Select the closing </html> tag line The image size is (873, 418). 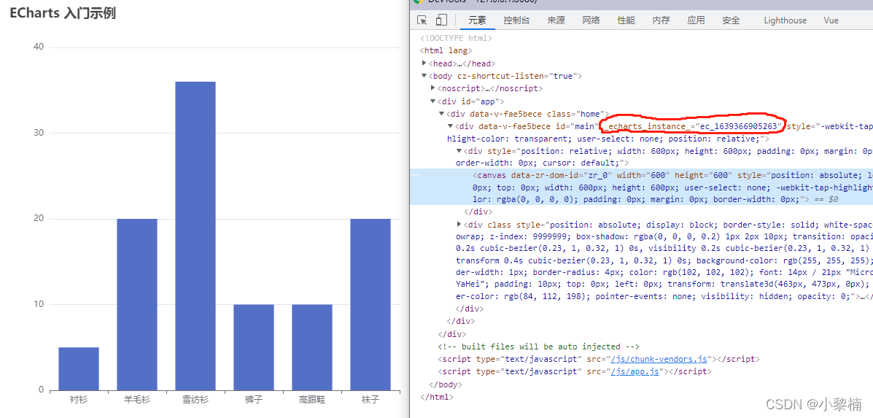point(437,397)
